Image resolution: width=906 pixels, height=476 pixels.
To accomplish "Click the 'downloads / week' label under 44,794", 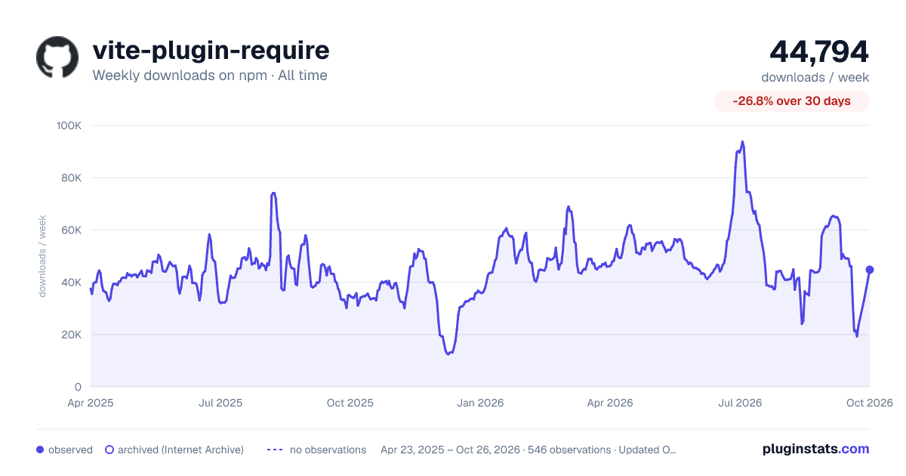I will coord(815,77).
